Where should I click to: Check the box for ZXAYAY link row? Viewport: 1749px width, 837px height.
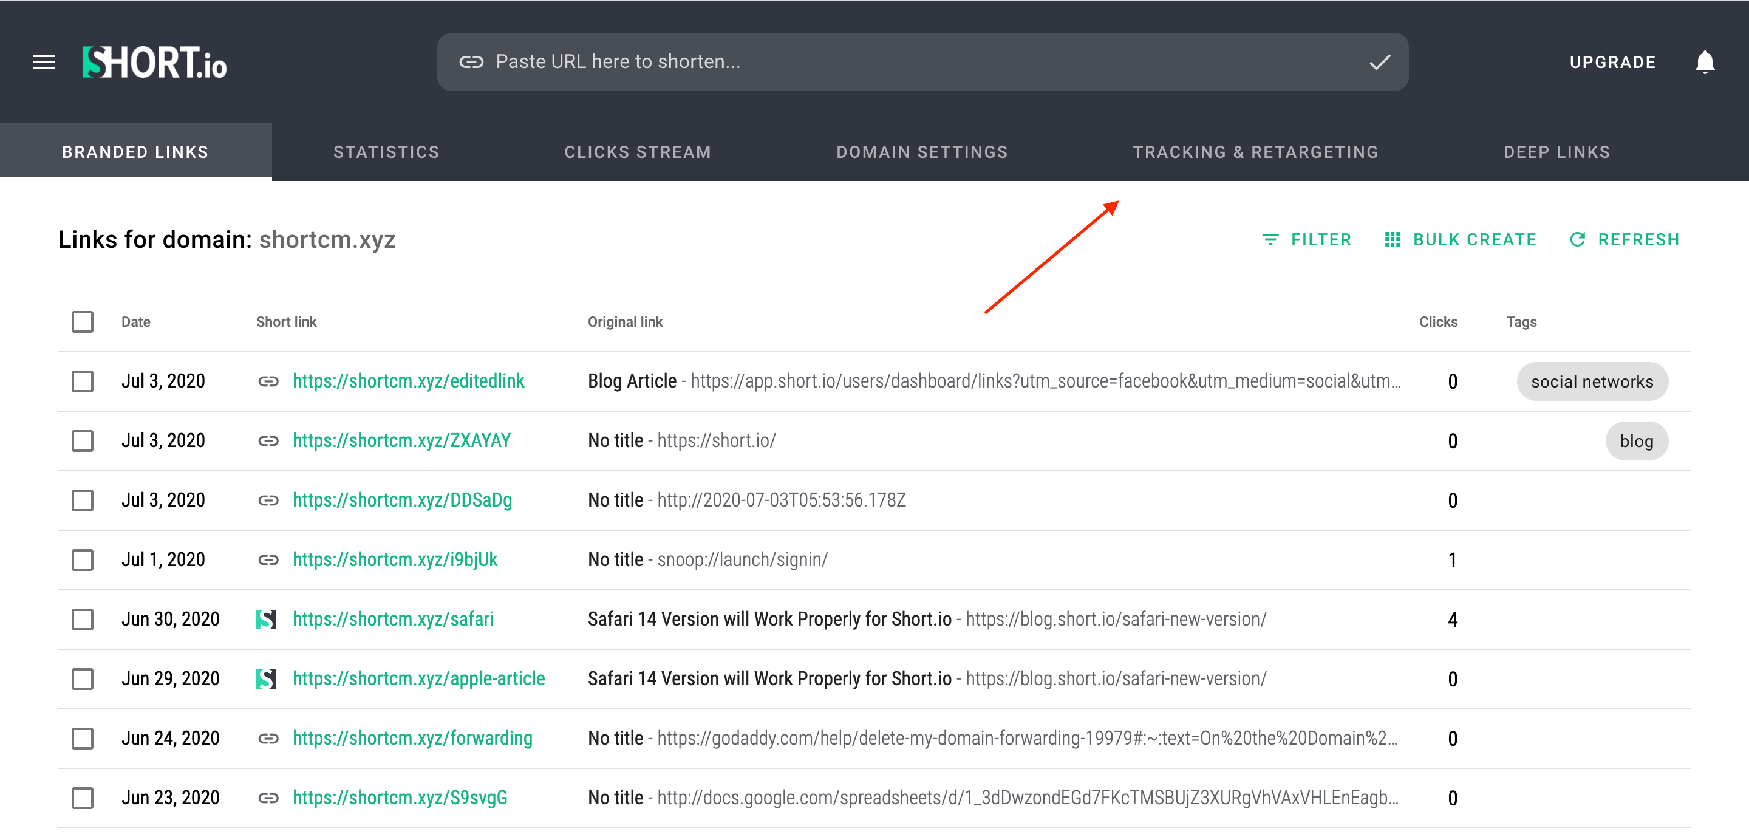[83, 441]
